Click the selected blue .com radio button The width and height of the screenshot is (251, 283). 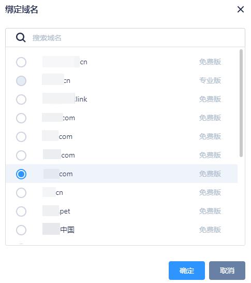[21, 174]
